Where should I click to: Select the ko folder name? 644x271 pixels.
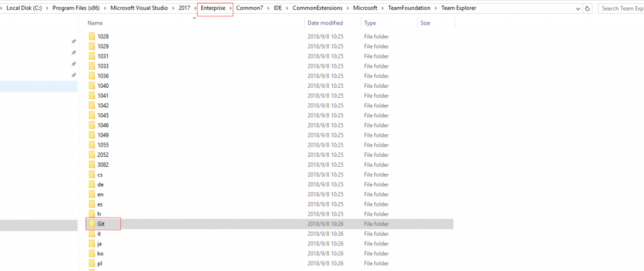(101, 253)
